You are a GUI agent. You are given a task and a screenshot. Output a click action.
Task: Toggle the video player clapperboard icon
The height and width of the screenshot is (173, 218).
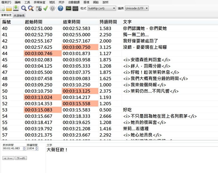[x=75, y=8]
